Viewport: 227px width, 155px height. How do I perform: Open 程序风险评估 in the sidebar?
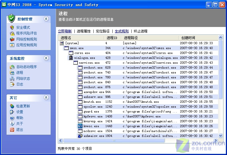coord(26,33)
